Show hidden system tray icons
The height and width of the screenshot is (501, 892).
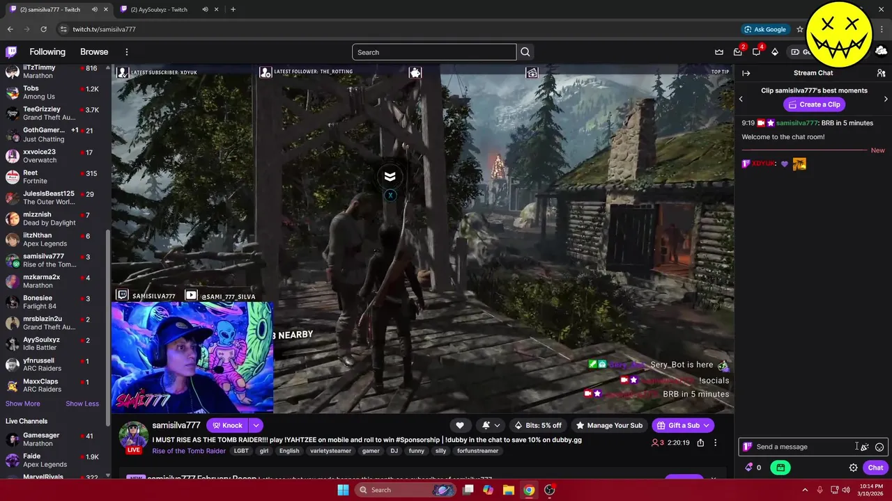(805, 490)
